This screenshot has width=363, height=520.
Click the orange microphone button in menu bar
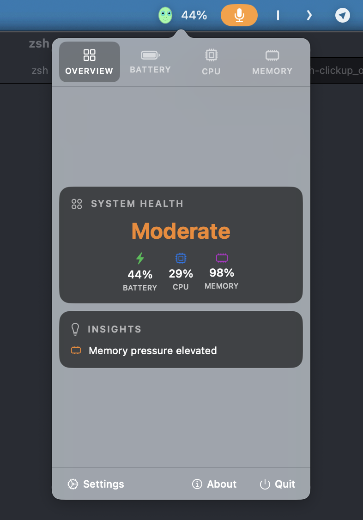239,15
